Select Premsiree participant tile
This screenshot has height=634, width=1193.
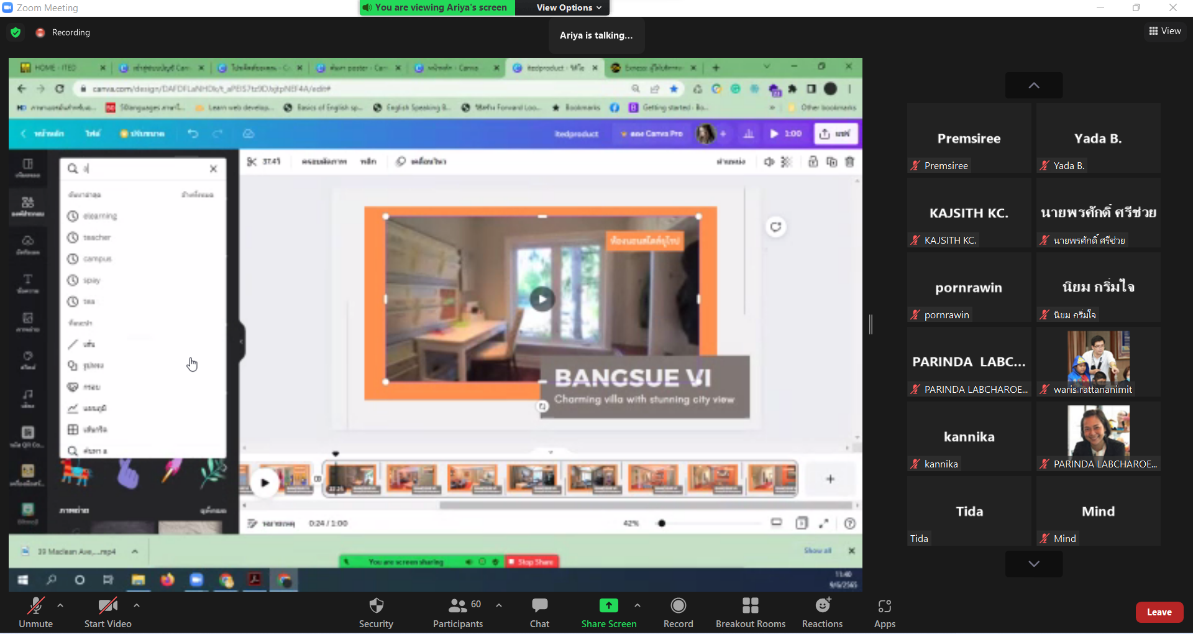click(x=969, y=138)
